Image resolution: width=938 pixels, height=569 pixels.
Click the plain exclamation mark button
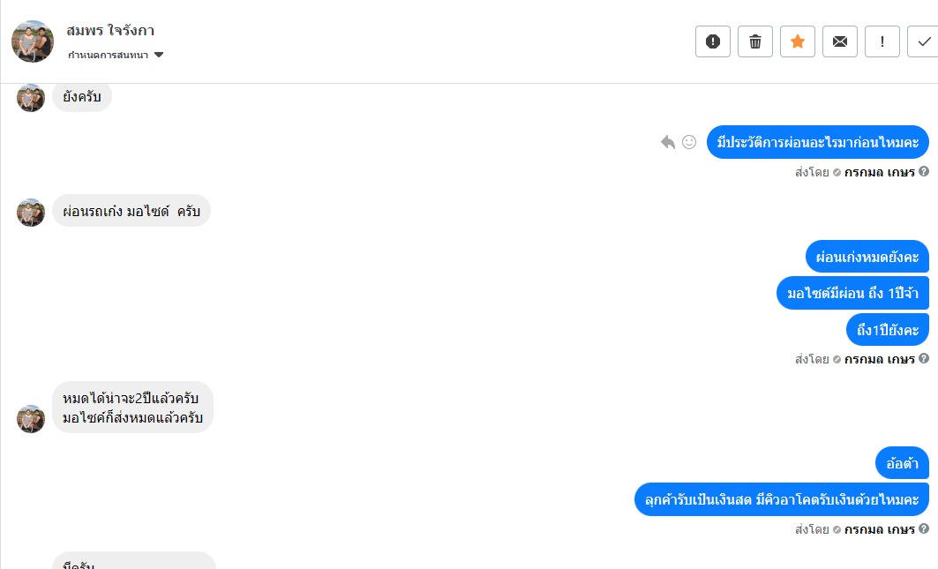click(x=882, y=41)
